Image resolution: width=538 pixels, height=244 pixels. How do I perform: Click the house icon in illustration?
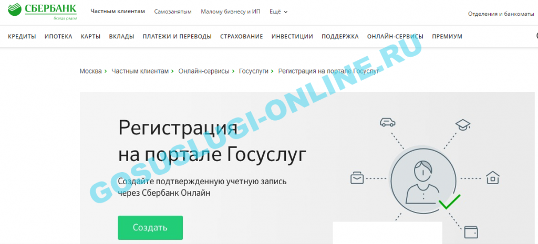[492, 178]
